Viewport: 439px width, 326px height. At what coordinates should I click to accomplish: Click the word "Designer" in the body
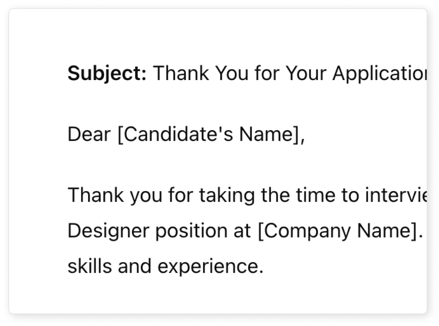(108, 231)
